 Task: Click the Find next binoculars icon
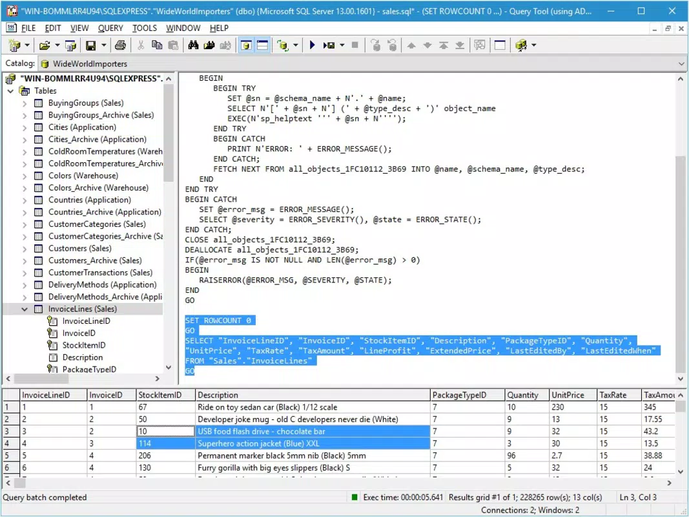[x=209, y=45]
